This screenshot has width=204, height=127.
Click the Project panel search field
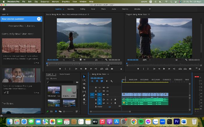pyautogui.click(x=60, y=82)
